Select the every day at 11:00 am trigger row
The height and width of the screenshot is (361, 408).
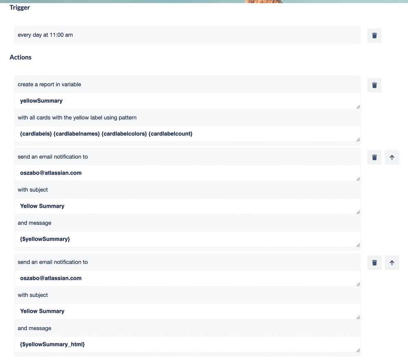187,35
